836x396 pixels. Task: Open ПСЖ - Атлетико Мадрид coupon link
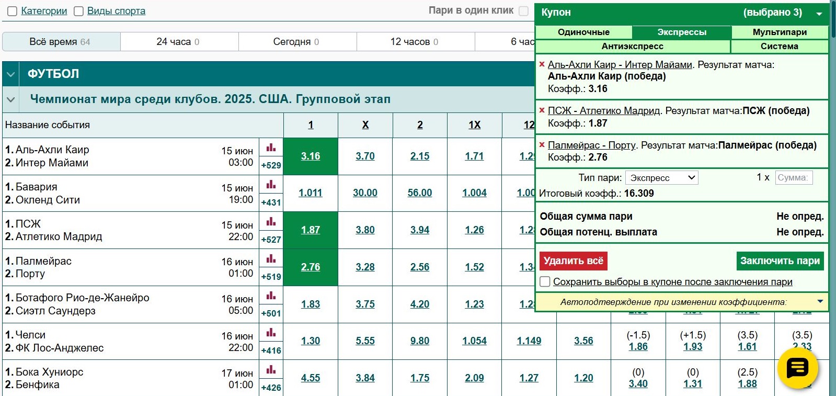[x=605, y=111]
